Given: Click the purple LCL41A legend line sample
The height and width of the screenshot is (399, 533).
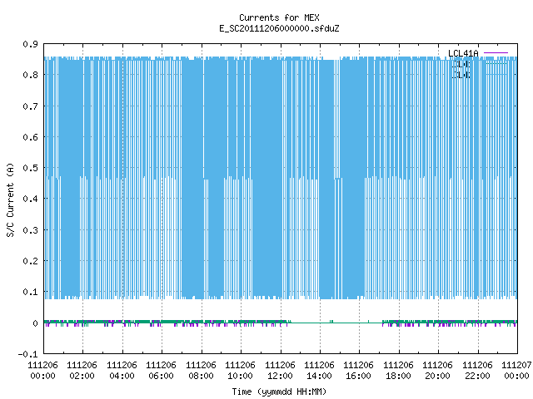Looking at the screenshot, I should pyautogui.click(x=496, y=53).
